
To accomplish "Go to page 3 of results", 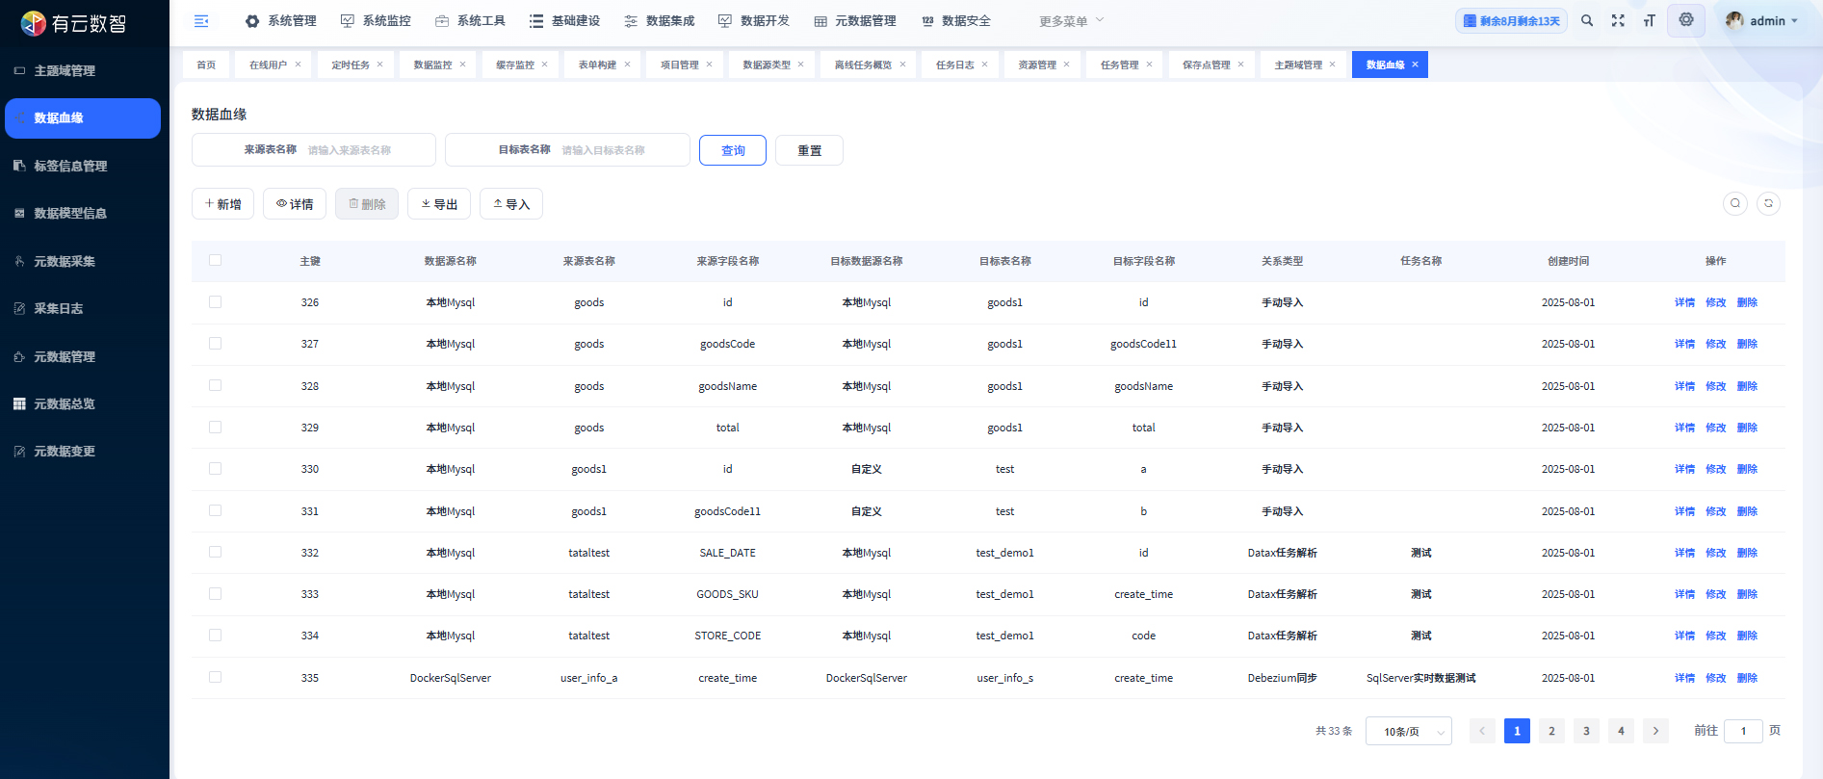I will tap(1586, 731).
